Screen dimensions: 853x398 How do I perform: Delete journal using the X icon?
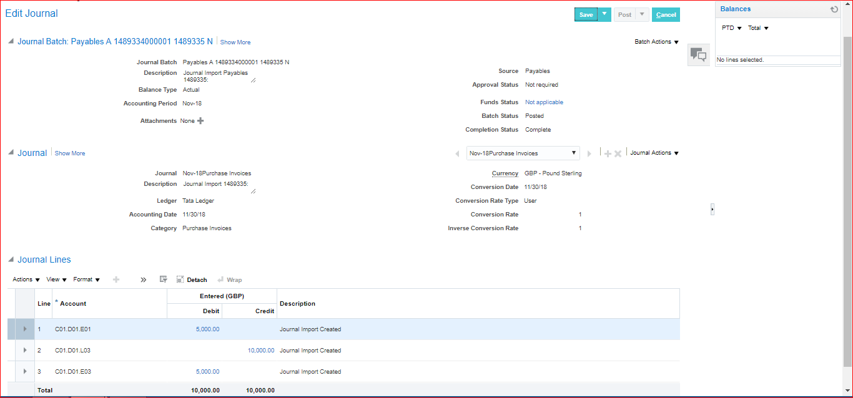click(x=618, y=153)
